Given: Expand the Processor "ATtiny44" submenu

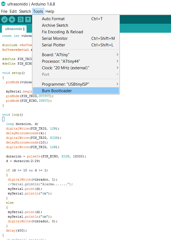Looking at the screenshot, I should coord(76,61).
